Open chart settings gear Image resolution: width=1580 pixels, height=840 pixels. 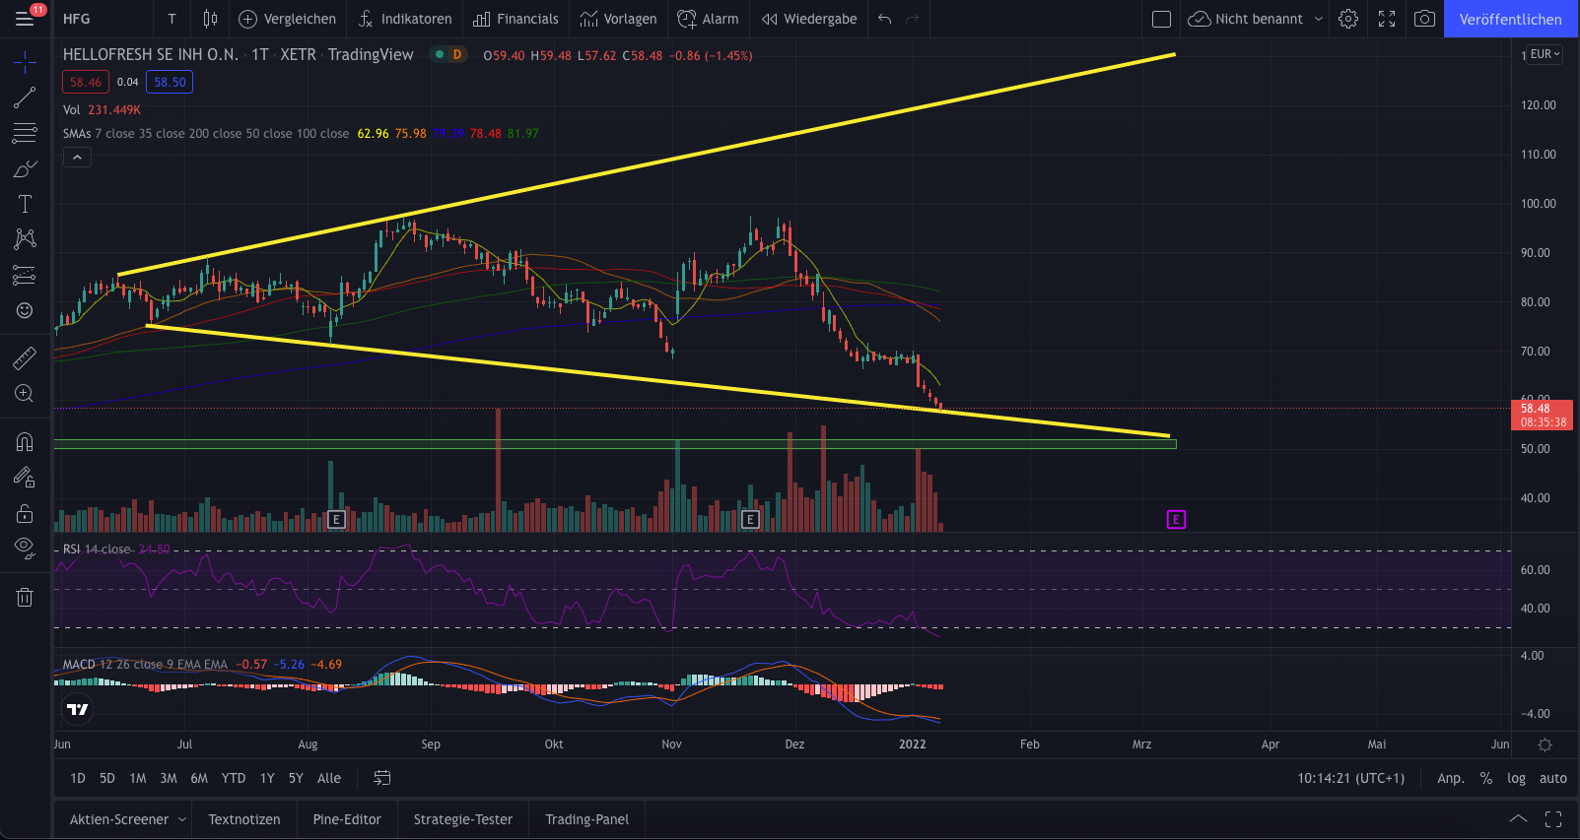pos(1348,19)
